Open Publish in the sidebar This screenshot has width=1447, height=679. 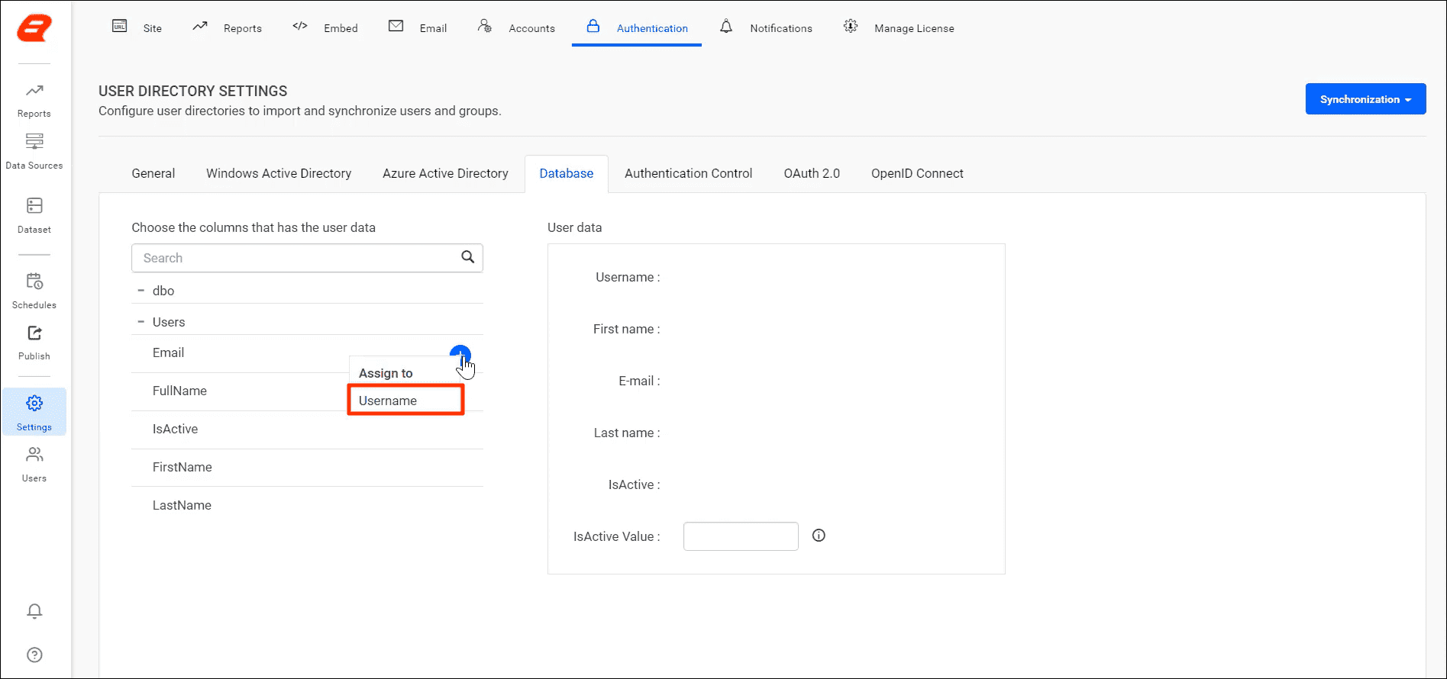(x=34, y=343)
